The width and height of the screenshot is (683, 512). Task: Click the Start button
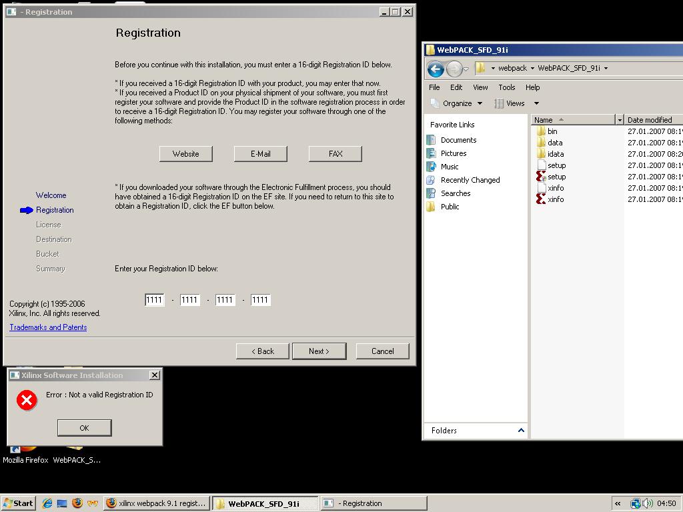click(18, 503)
